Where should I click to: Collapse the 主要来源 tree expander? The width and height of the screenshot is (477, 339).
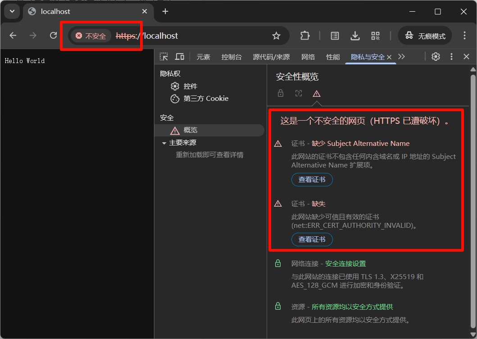pyautogui.click(x=164, y=142)
